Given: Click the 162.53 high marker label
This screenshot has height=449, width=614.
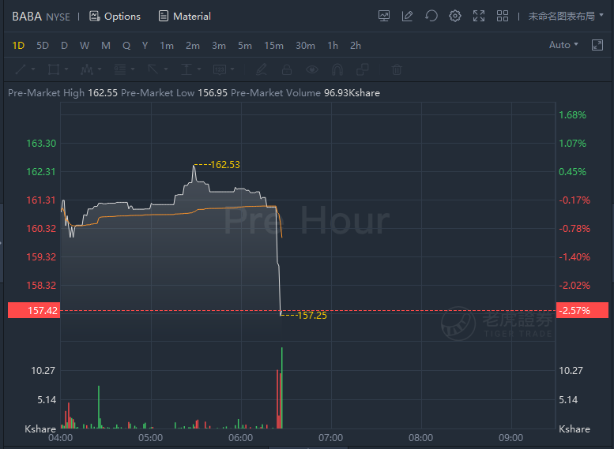Looking at the screenshot, I should pos(224,165).
